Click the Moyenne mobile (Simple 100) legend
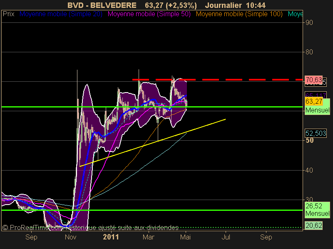Image resolution: width=333 pixels, height=249 pixels. pyautogui.click(x=239, y=14)
